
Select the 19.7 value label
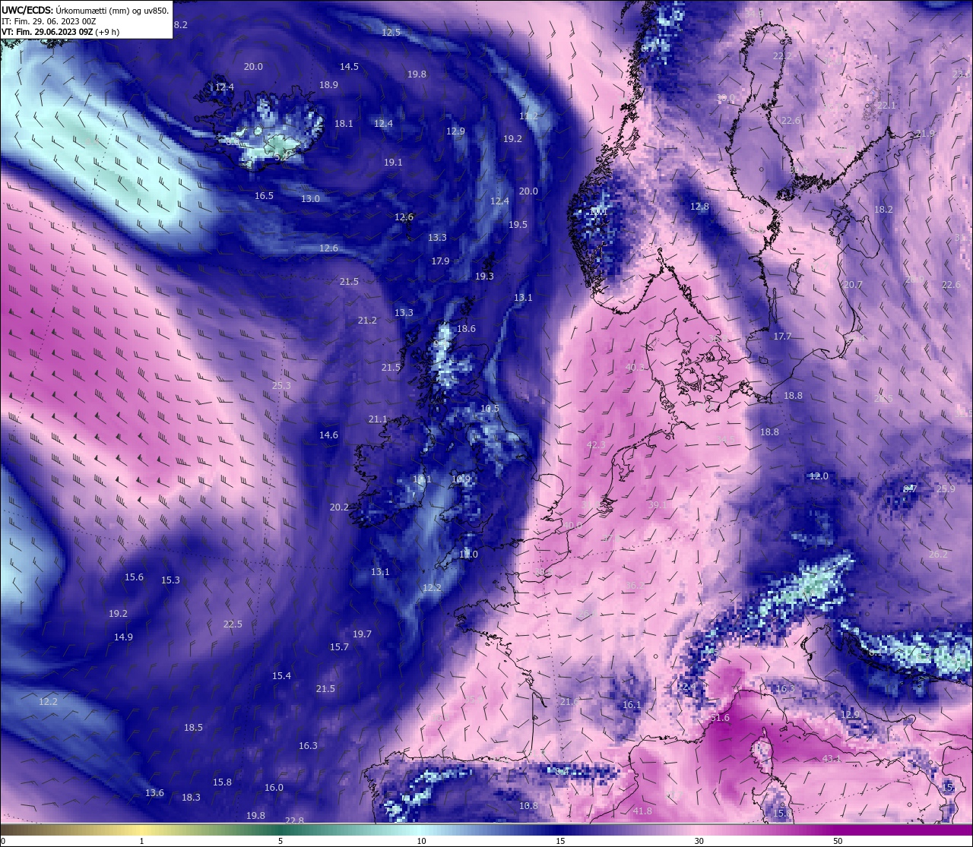pyautogui.click(x=362, y=634)
